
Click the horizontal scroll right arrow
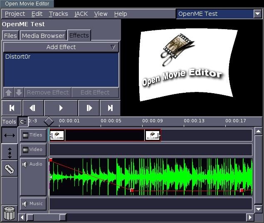[x=250, y=218]
